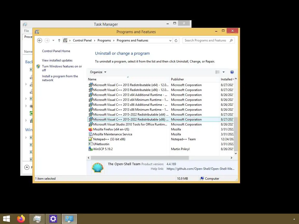The image size is (299, 224).
Task: Click the Martin Prikryl publisher cell
Action: (180, 149)
